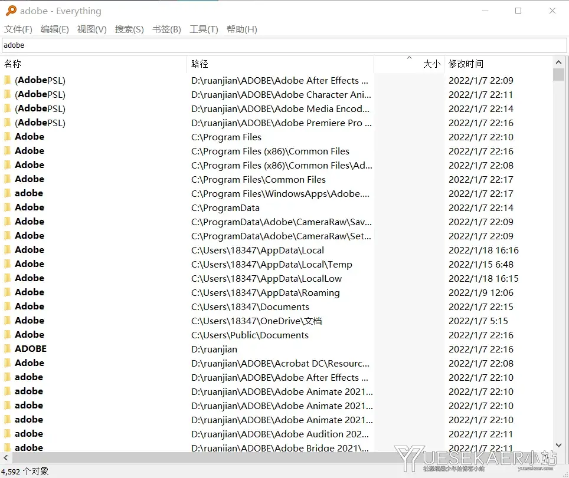This screenshot has height=478, width=569.
Task: Click folder icon of Adobe in C:\Program Files
Action: point(7,137)
